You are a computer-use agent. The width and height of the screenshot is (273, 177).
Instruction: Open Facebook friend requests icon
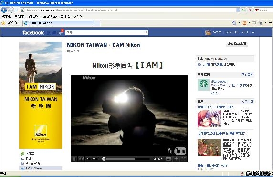[x=49, y=33]
